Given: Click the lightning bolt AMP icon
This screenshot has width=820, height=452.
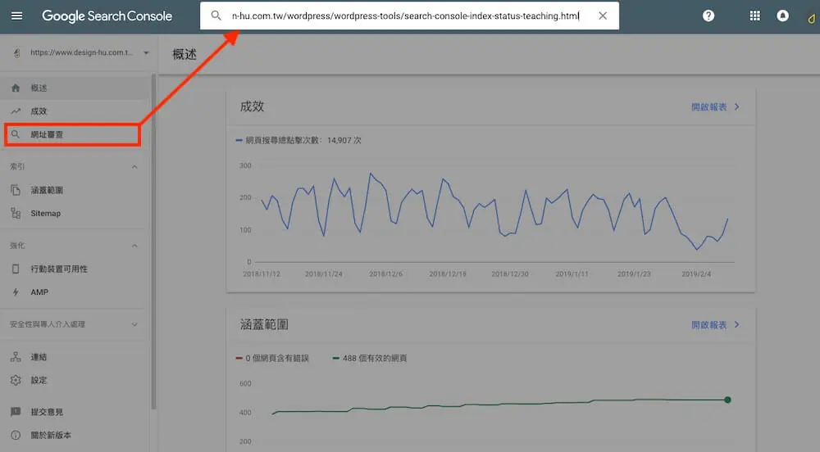Looking at the screenshot, I should click(x=16, y=292).
